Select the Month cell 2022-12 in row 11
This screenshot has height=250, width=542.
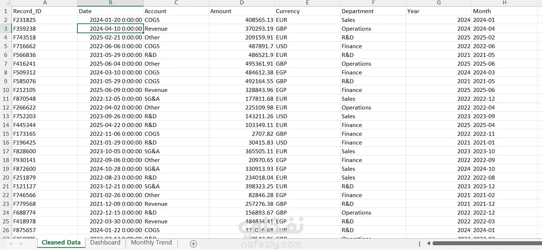504,99
